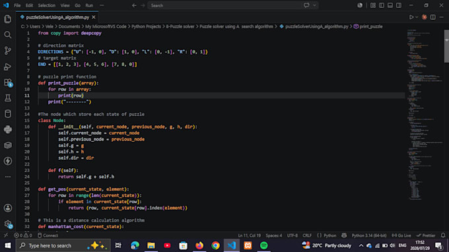Expand the chat dropdown arrow in title bar
449x252 pixels.
(314, 5)
